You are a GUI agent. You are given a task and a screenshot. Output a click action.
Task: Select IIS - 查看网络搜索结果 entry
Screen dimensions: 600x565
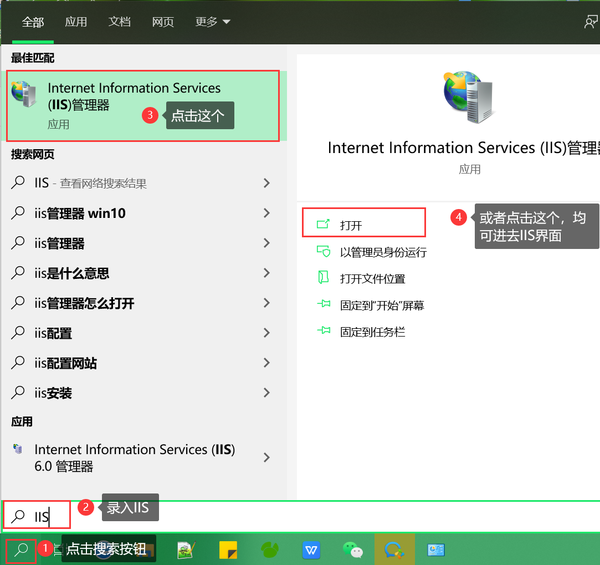click(91, 183)
